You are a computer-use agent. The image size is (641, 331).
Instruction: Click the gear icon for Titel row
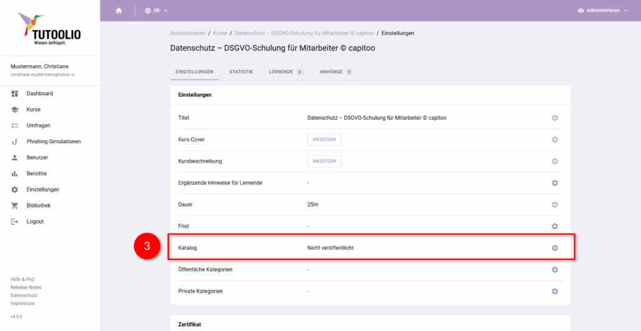pos(555,118)
